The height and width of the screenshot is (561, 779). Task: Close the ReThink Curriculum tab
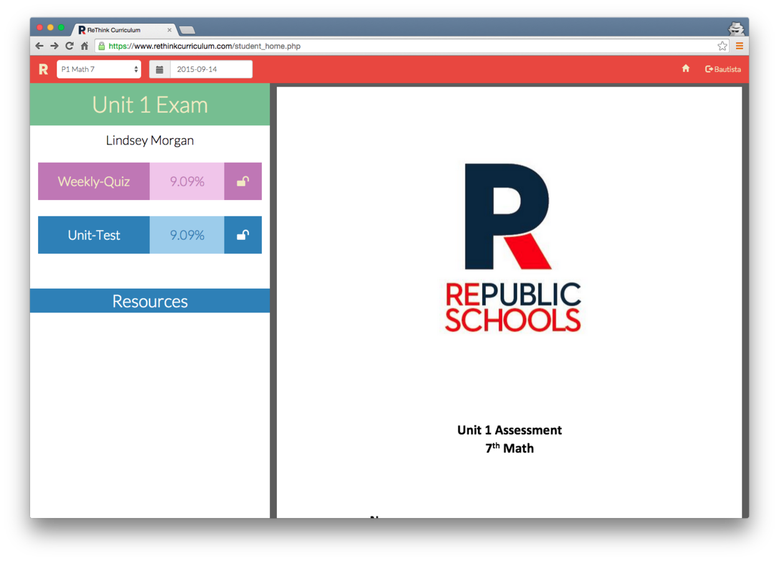pos(169,30)
